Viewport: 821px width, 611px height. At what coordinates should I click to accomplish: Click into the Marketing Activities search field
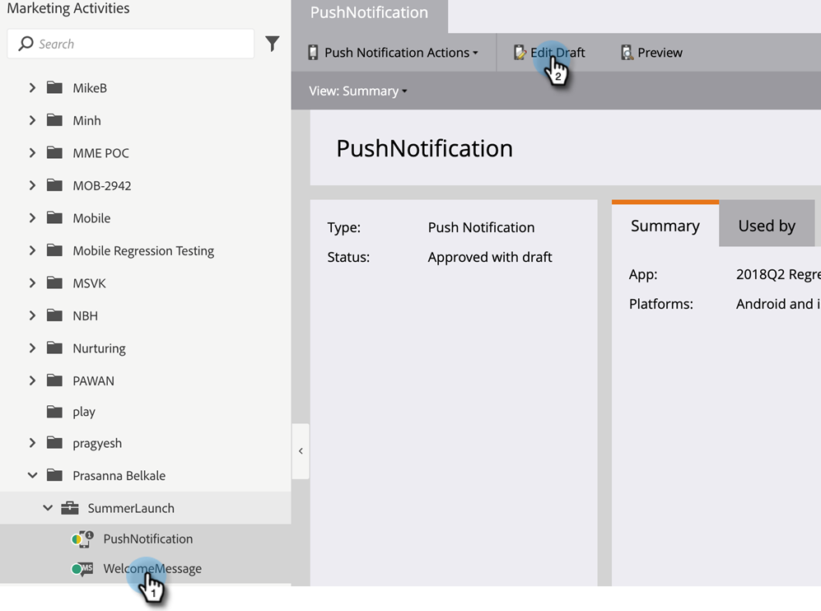point(131,44)
